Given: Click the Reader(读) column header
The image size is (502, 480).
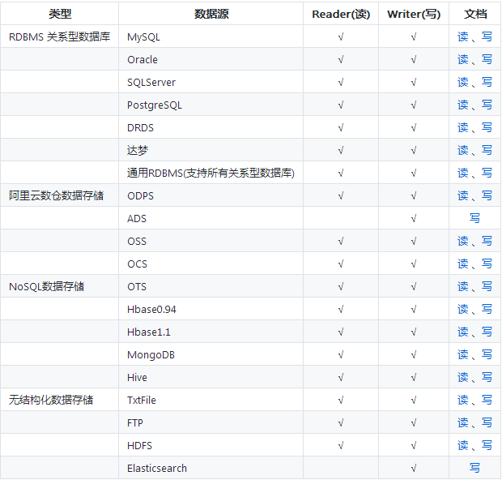Looking at the screenshot, I should [x=341, y=14].
